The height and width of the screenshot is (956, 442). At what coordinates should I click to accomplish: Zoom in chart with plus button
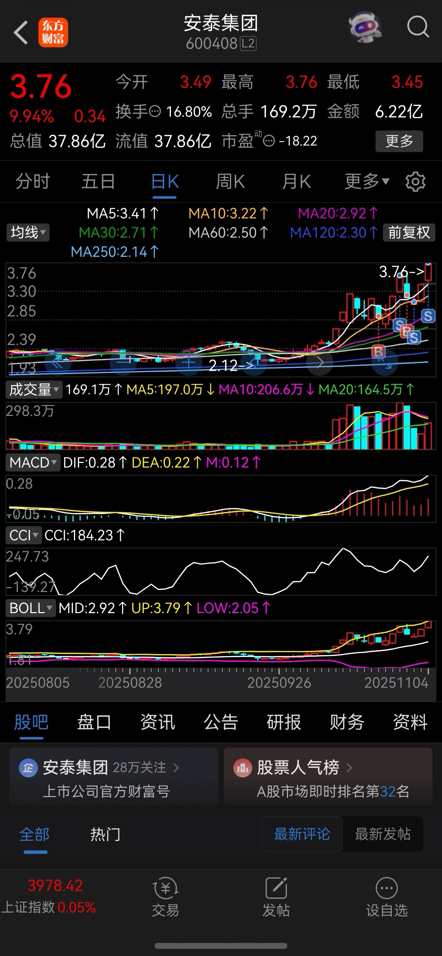(x=188, y=362)
